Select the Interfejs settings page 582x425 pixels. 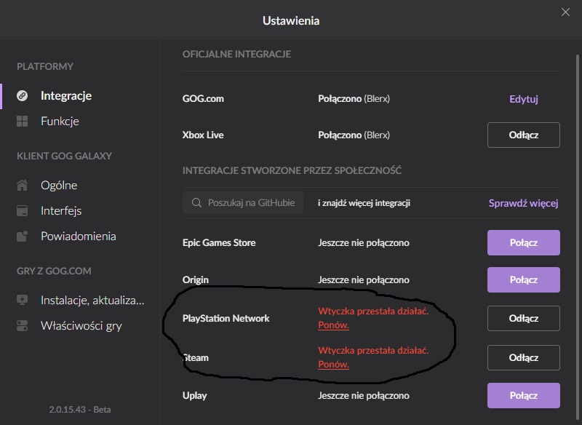click(x=61, y=211)
